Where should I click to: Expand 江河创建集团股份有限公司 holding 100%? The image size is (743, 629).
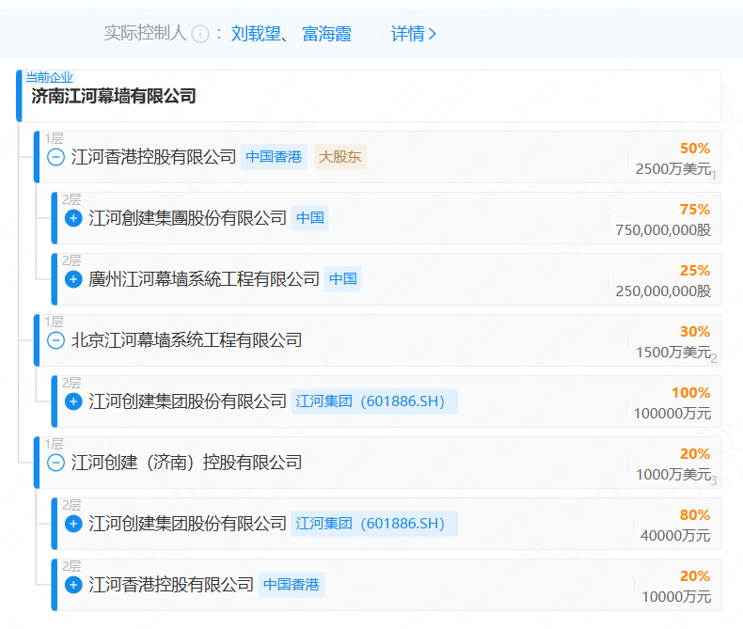click(73, 401)
